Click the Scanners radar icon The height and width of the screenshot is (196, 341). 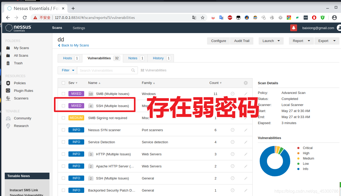pyautogui.click(x=8, y=98)
